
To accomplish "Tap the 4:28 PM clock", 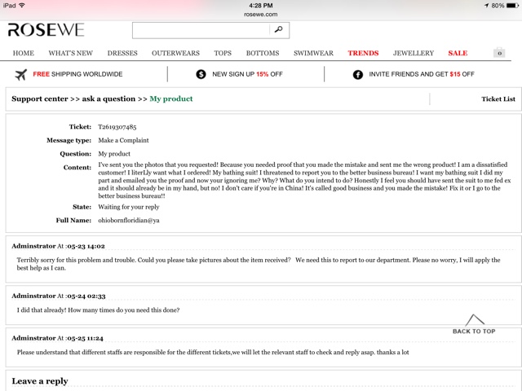I will (x=261, y=6).
